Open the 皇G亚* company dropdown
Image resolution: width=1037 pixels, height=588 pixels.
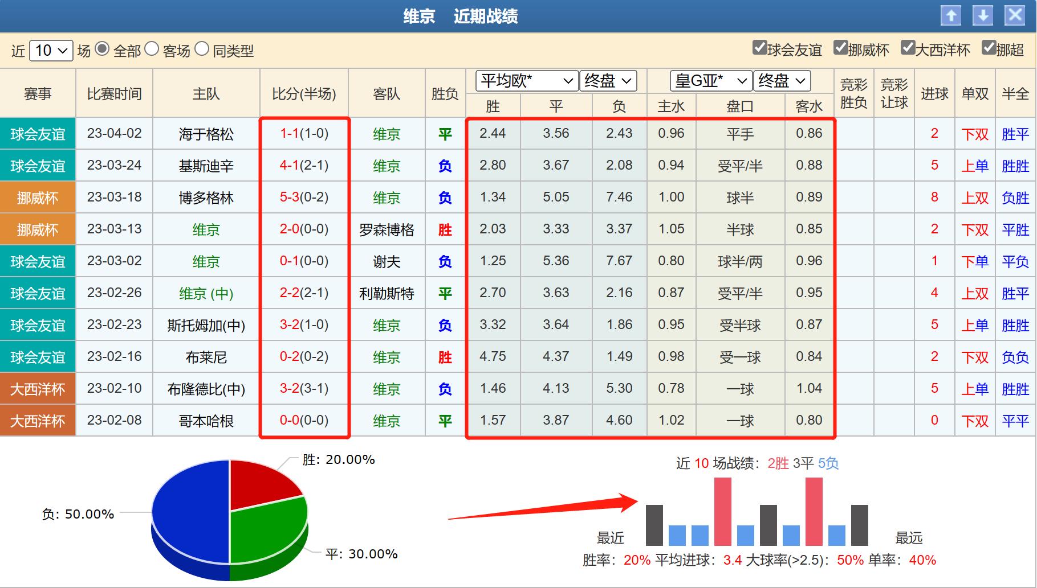tap(710, 81)
